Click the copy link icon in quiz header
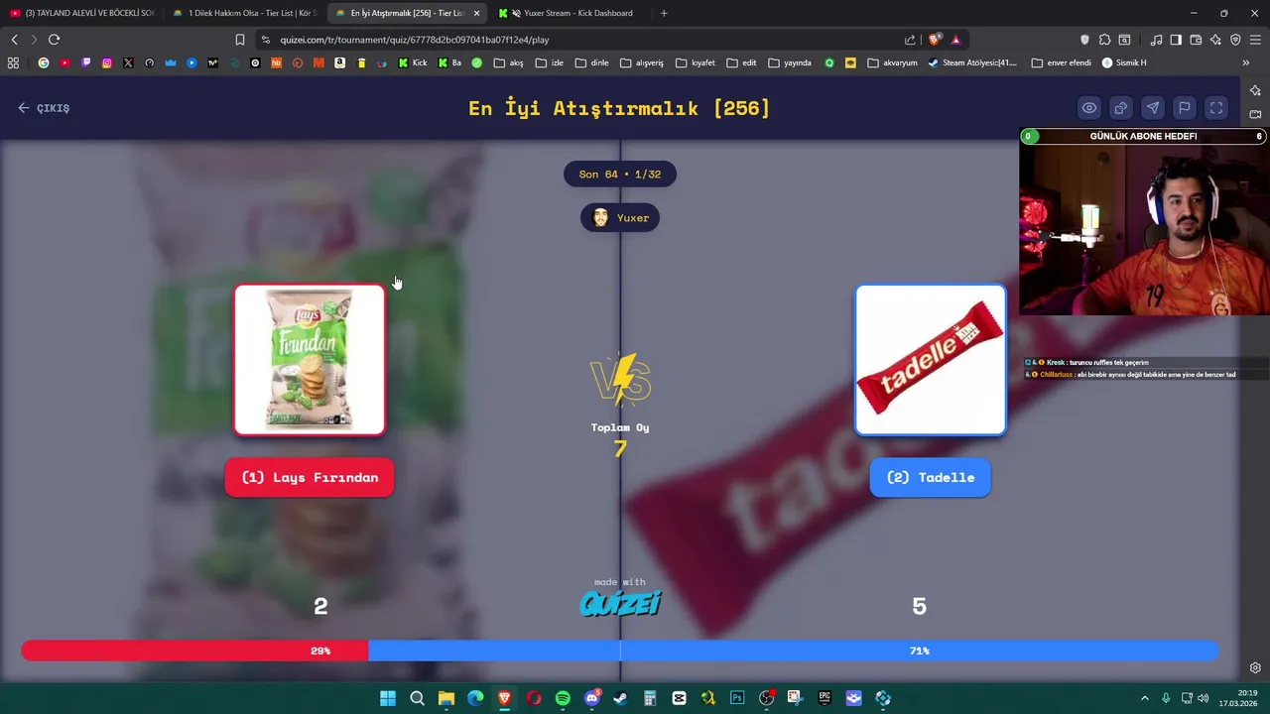The height and width of the screenshot is (714, 1270). coord(1121,108)
